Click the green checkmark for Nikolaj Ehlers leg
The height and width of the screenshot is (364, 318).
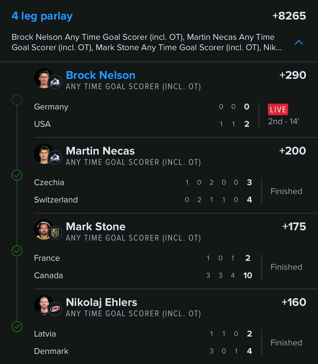pos(17,326)
